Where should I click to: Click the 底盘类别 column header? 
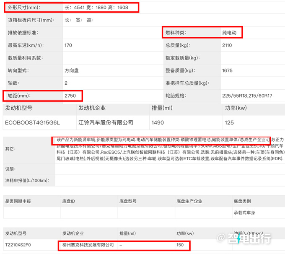point(242,201)
